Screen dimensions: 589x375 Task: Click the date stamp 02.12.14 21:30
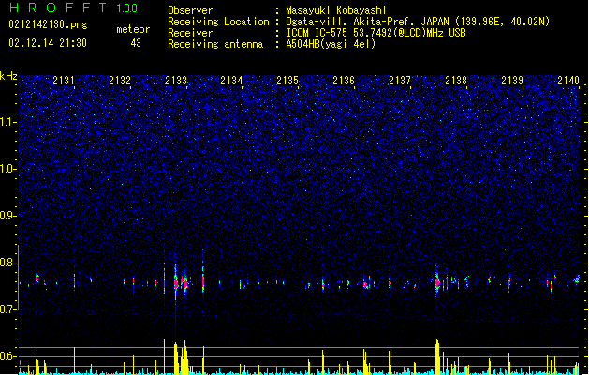tap(48, 43)
